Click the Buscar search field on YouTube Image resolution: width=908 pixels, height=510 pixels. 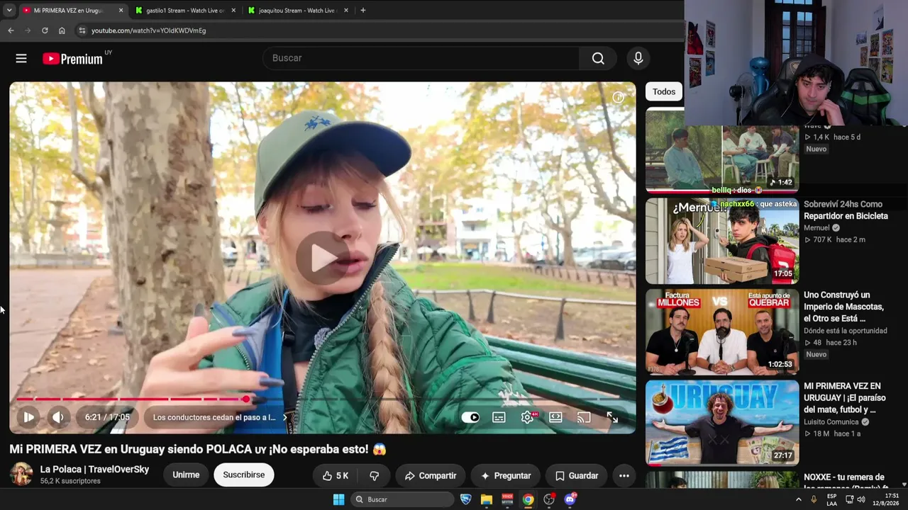(x=421, y=58)
